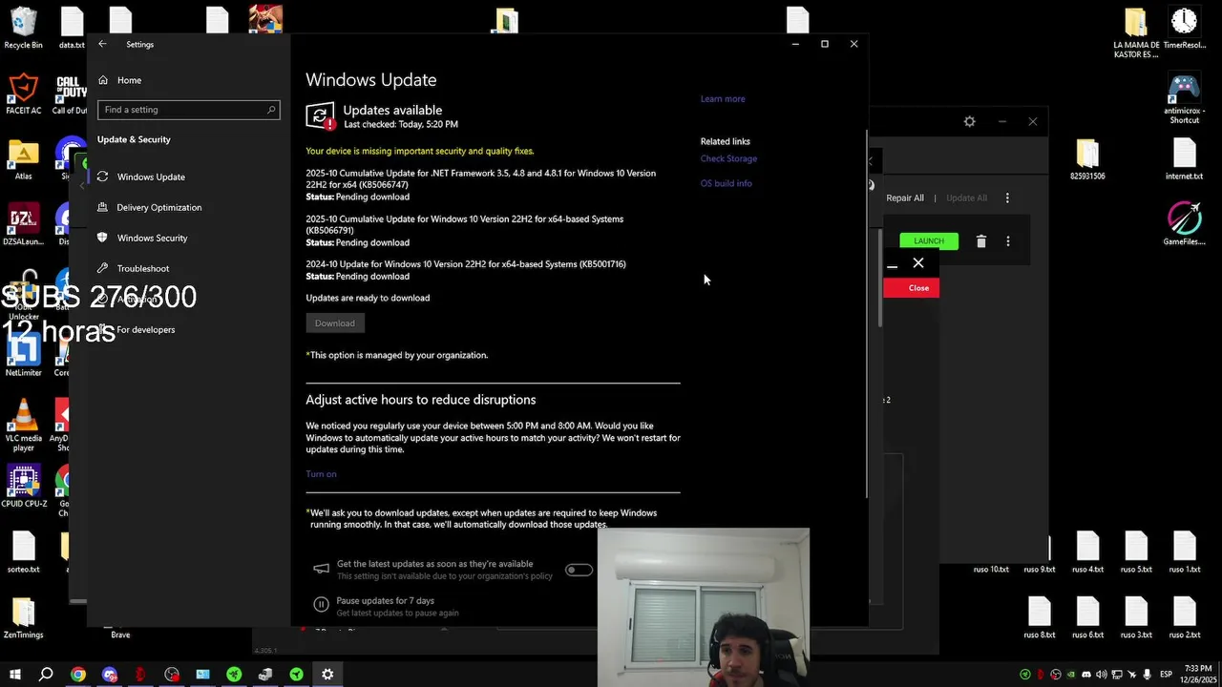
Task: Click the Delivery Optimization sidebar icon
Action: pos(103,207)
